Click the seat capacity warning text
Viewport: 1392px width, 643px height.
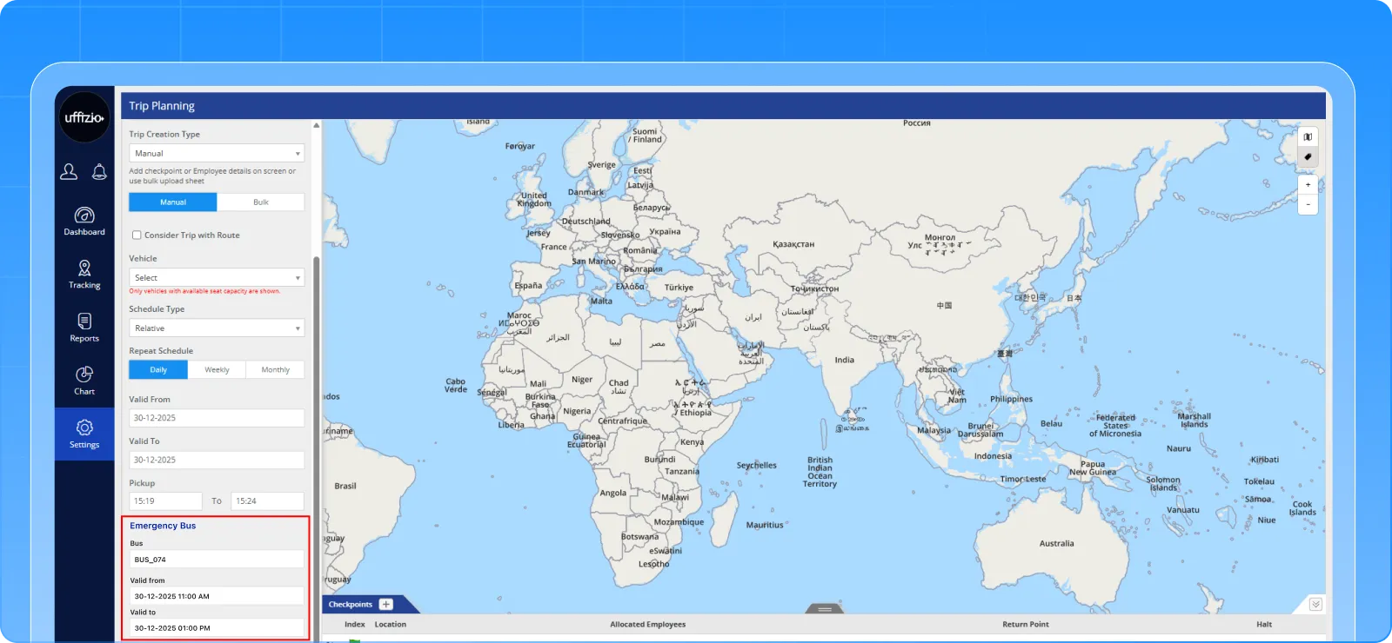pos(204,291)
